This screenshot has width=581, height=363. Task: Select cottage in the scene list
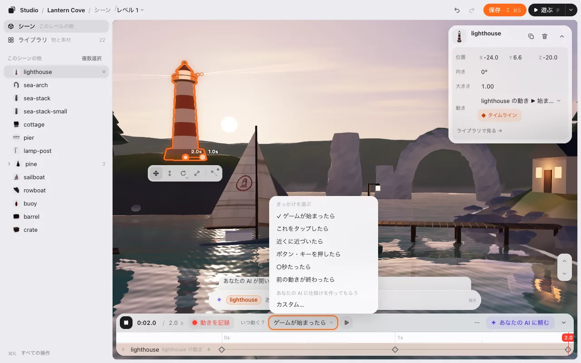(x=56, y=124)
